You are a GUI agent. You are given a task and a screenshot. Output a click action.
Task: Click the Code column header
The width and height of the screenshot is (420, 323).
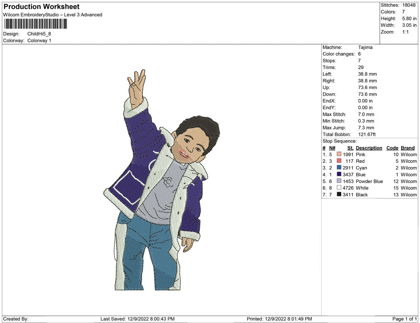392,148
